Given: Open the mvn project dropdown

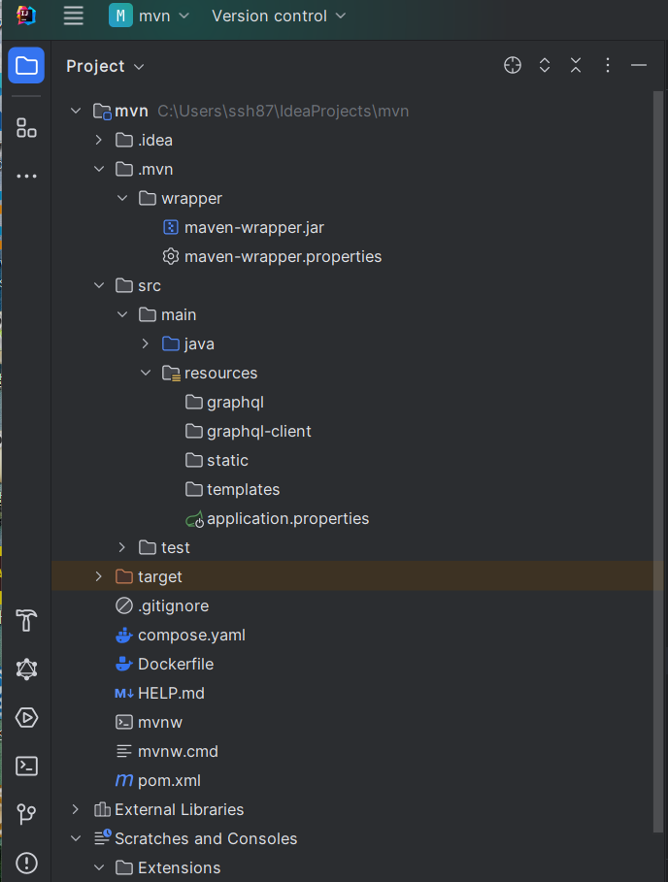Looking at the screenshot, I should (150, 16).
